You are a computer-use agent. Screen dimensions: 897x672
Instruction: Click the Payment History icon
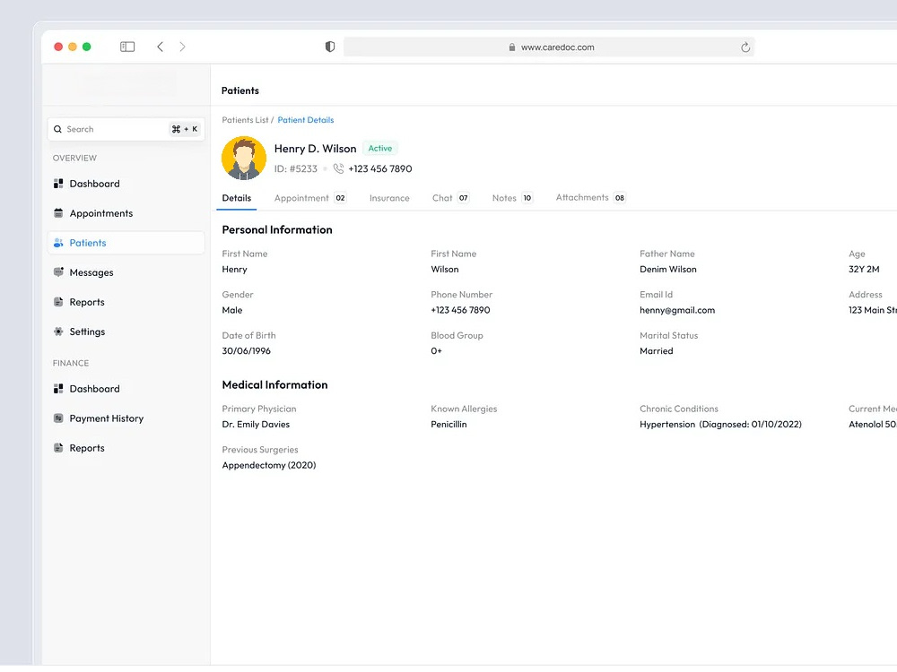tap(58, 418)
